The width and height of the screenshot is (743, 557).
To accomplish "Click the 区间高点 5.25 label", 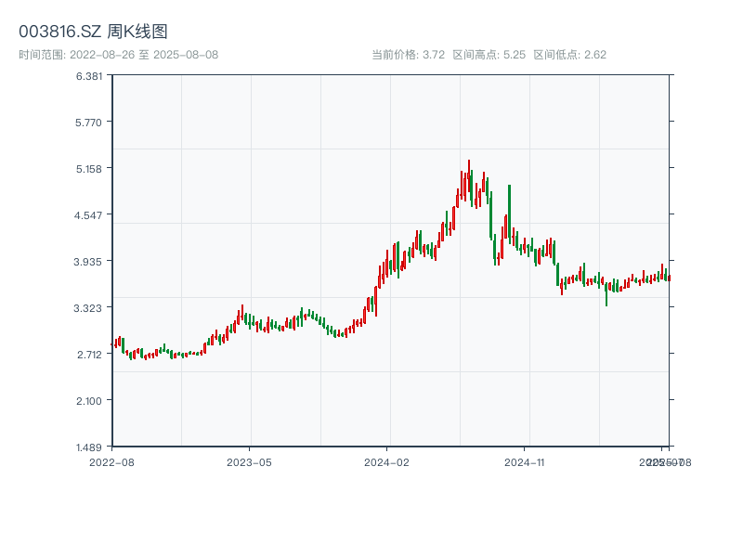I will 489,55.
